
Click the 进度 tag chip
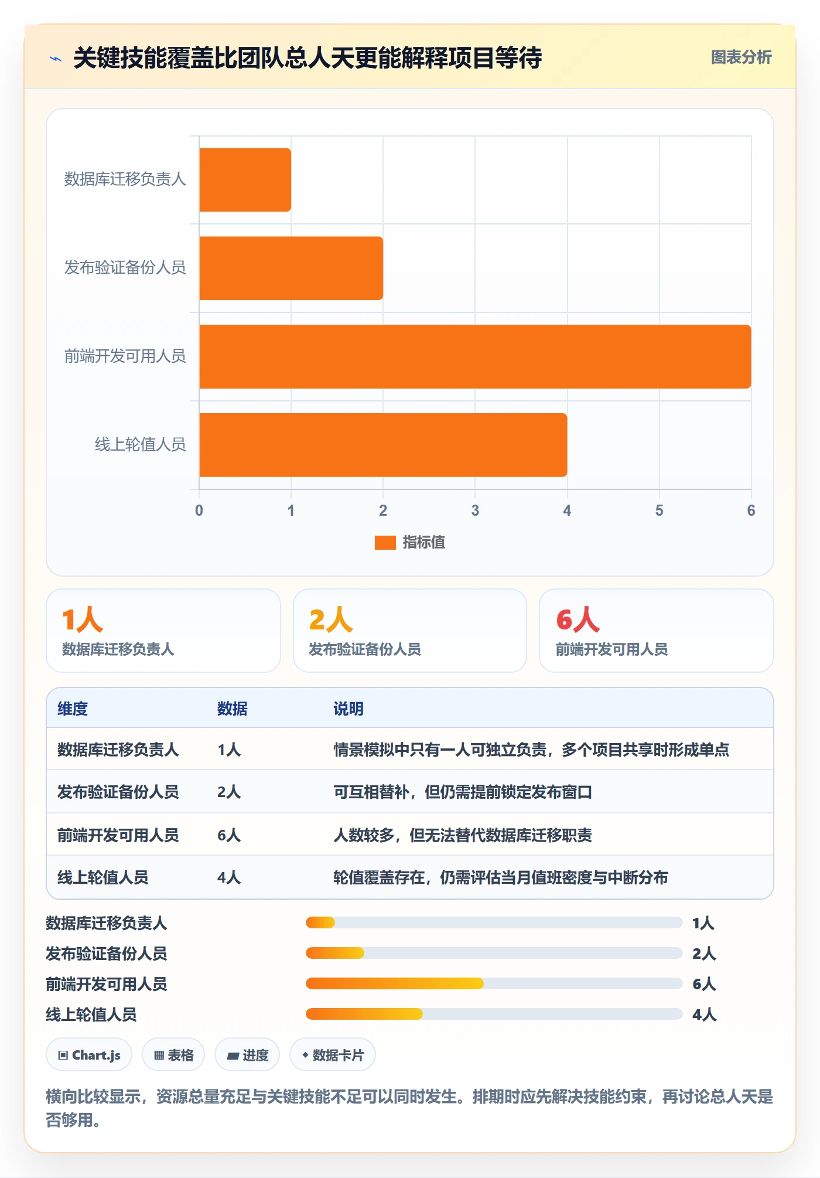(247, 1055)
